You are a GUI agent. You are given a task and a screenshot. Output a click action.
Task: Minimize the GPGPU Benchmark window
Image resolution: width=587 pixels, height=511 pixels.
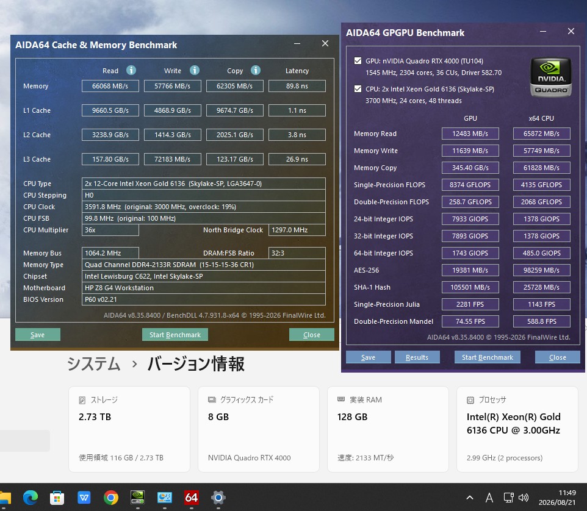(543, 32)
